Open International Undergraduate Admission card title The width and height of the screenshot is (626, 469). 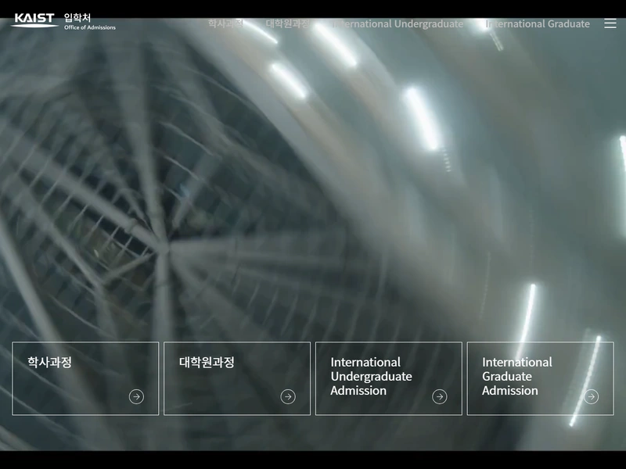[x=371, y=377]
